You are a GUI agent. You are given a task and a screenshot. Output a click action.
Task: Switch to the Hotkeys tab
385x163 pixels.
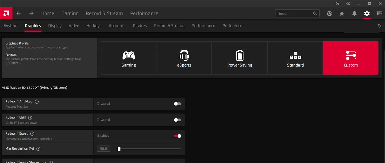[94, 26]
